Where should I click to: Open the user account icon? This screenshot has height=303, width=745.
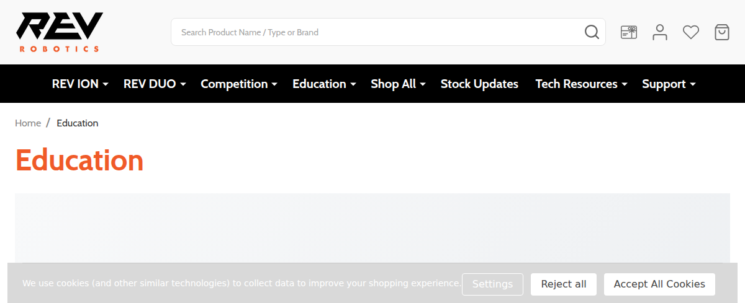pyautogui.click(x=660, y=32)
